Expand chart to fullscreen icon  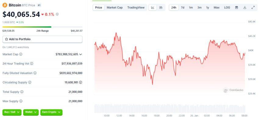coord(253,8)
